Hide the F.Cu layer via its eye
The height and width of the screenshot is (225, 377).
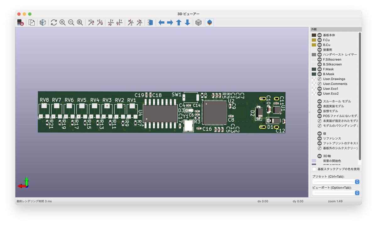[320, 40]
